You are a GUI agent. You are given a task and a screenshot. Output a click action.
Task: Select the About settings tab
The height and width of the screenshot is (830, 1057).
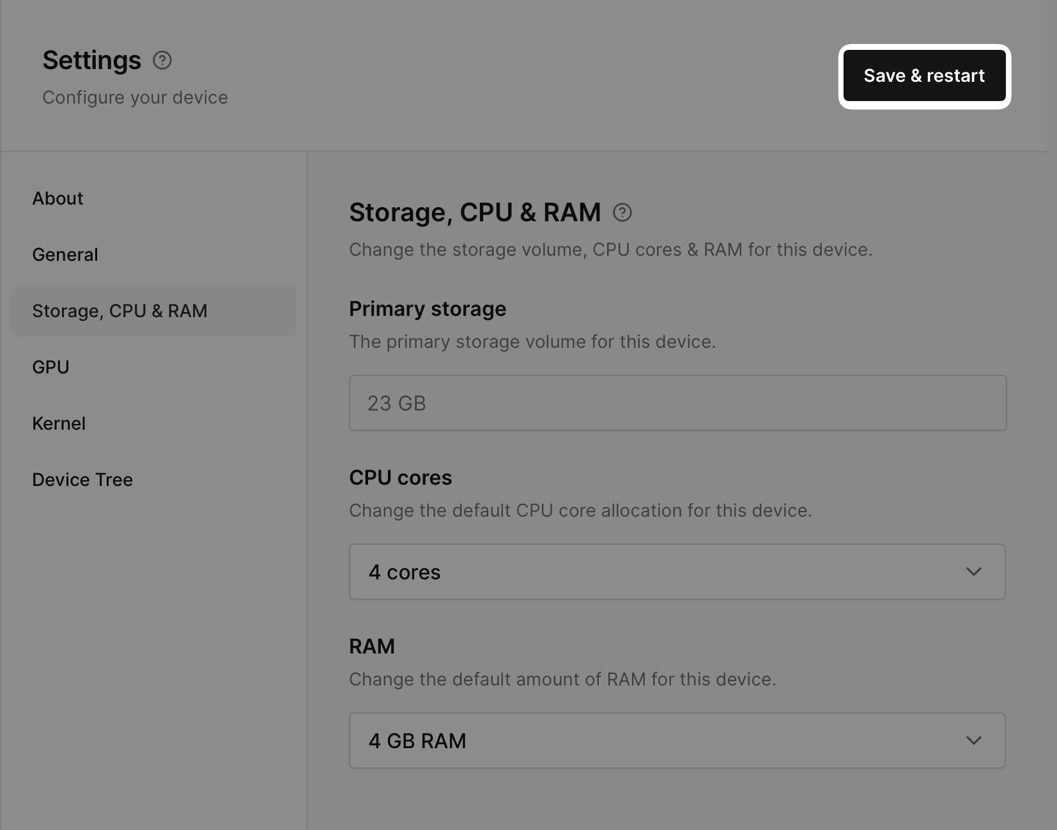(58, 198)
